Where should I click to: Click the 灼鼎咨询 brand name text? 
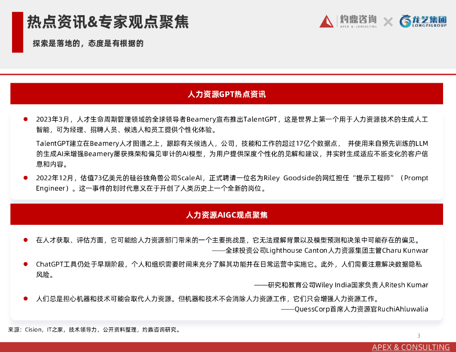pos(358,20)
